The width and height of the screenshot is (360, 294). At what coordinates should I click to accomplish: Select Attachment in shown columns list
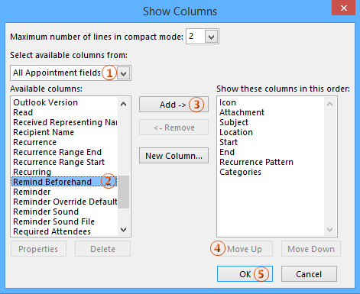point(242,112)
